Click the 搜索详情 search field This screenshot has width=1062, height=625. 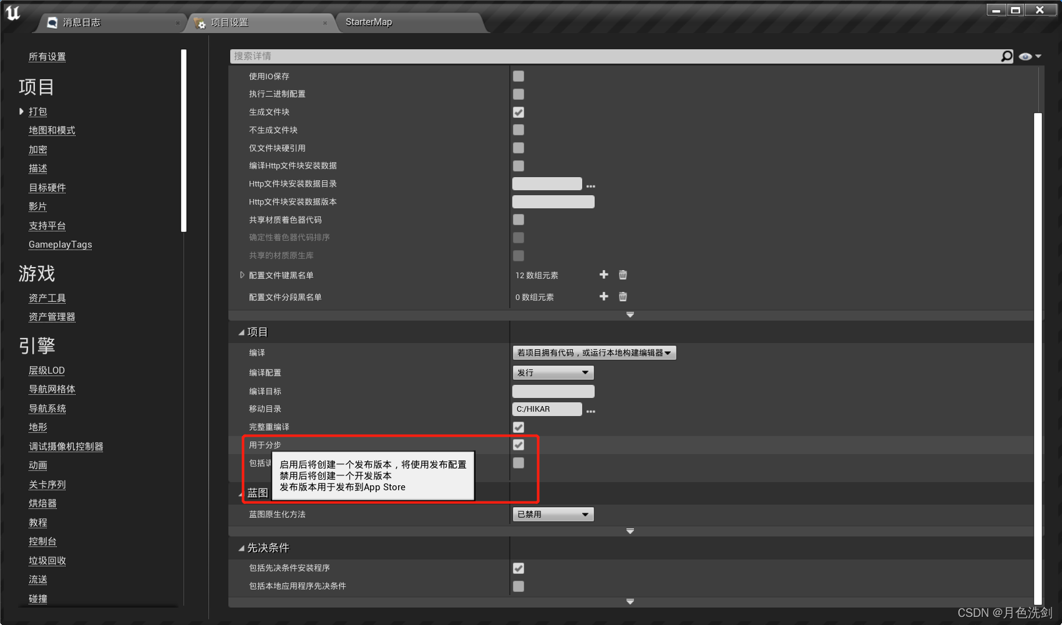point(615,56)
